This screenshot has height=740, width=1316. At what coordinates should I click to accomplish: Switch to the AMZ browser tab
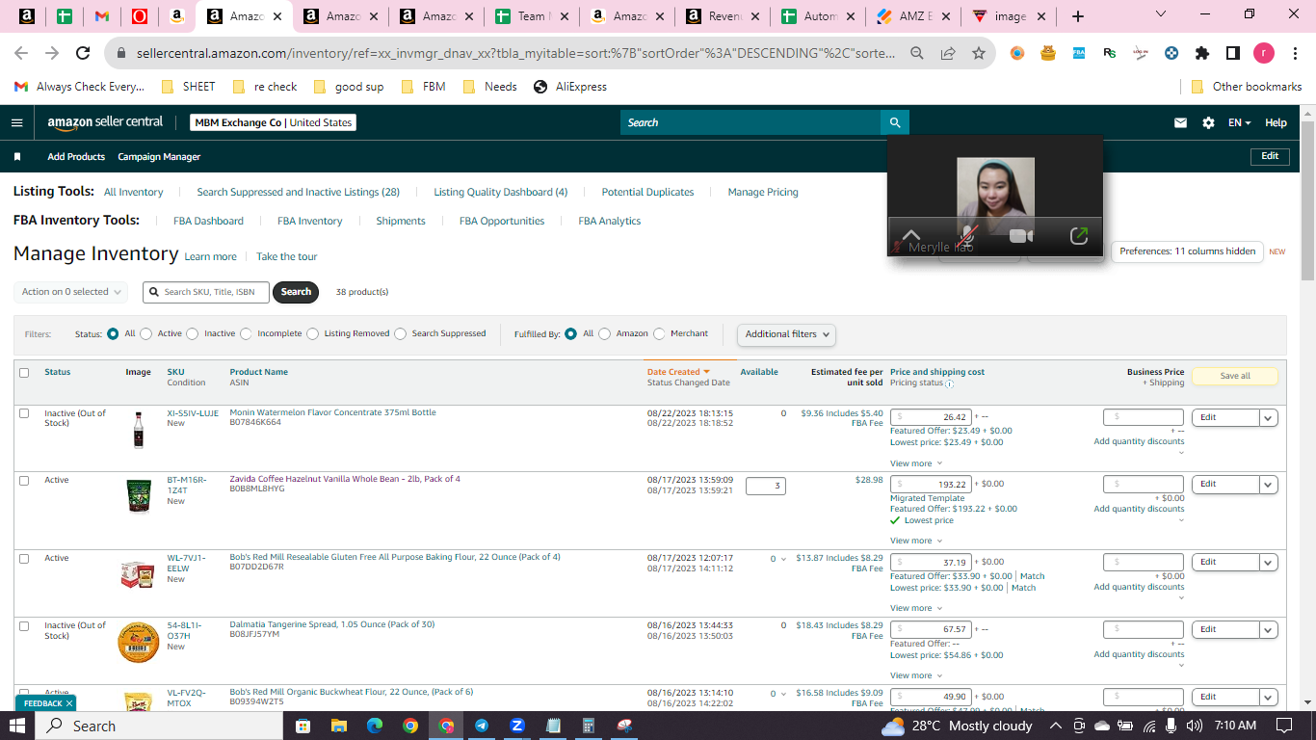coord(914,16)
